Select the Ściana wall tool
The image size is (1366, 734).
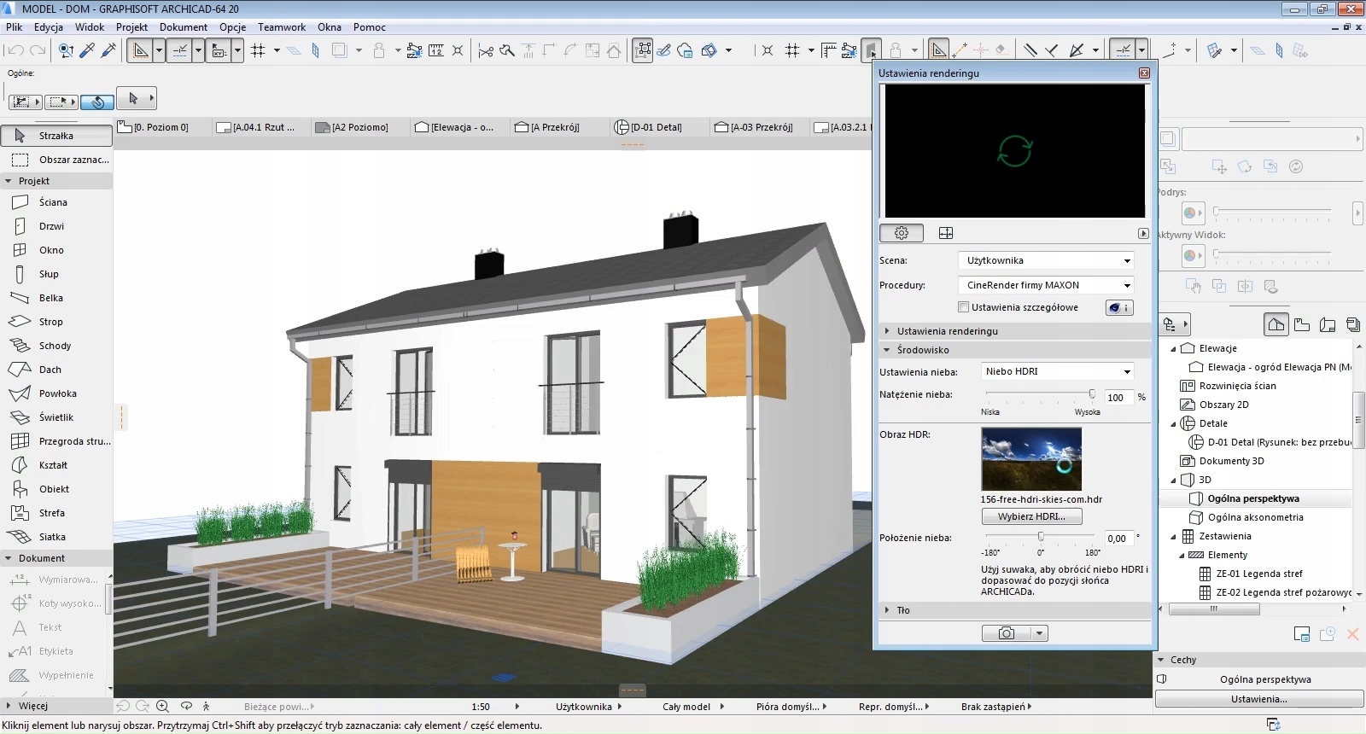point(52,202)
